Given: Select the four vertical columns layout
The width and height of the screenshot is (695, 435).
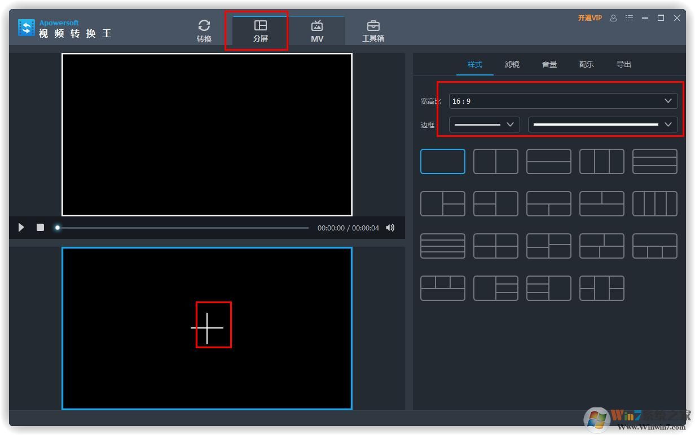Looking at the screenshot, I should [654, 204].
